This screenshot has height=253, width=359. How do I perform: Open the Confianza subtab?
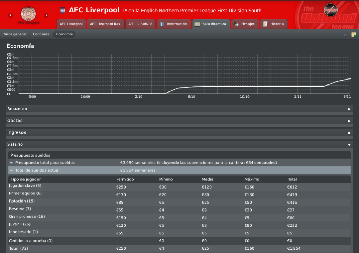point(41,34)
